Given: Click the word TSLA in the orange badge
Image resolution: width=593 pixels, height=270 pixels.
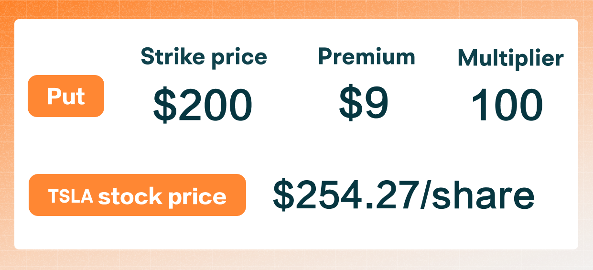Looking at the screenshot, I should click(x=70, y=195).
